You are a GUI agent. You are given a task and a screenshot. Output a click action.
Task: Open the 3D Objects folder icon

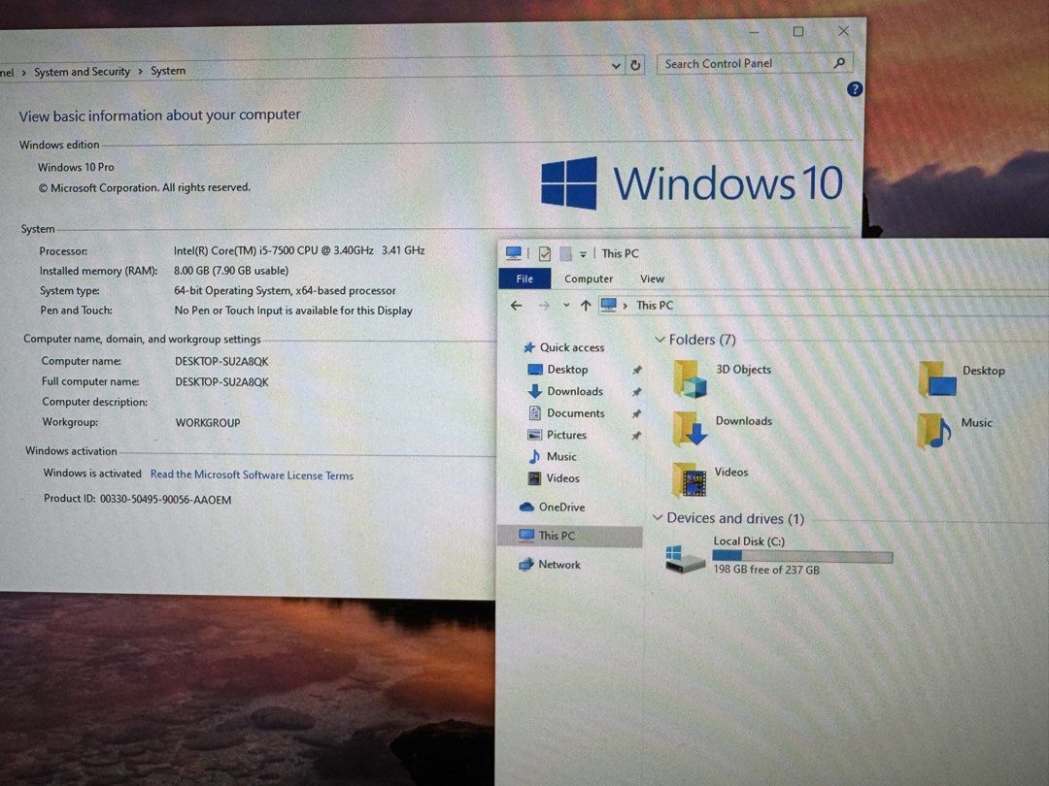(690, 379)
